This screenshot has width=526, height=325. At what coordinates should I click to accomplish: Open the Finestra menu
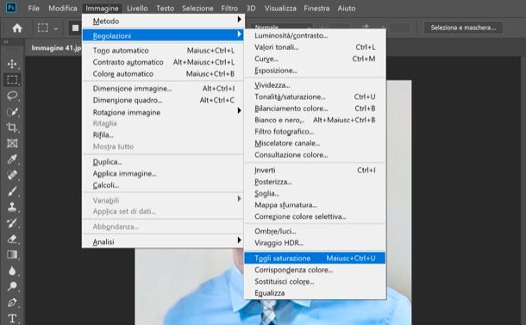[x=316, y=8]
